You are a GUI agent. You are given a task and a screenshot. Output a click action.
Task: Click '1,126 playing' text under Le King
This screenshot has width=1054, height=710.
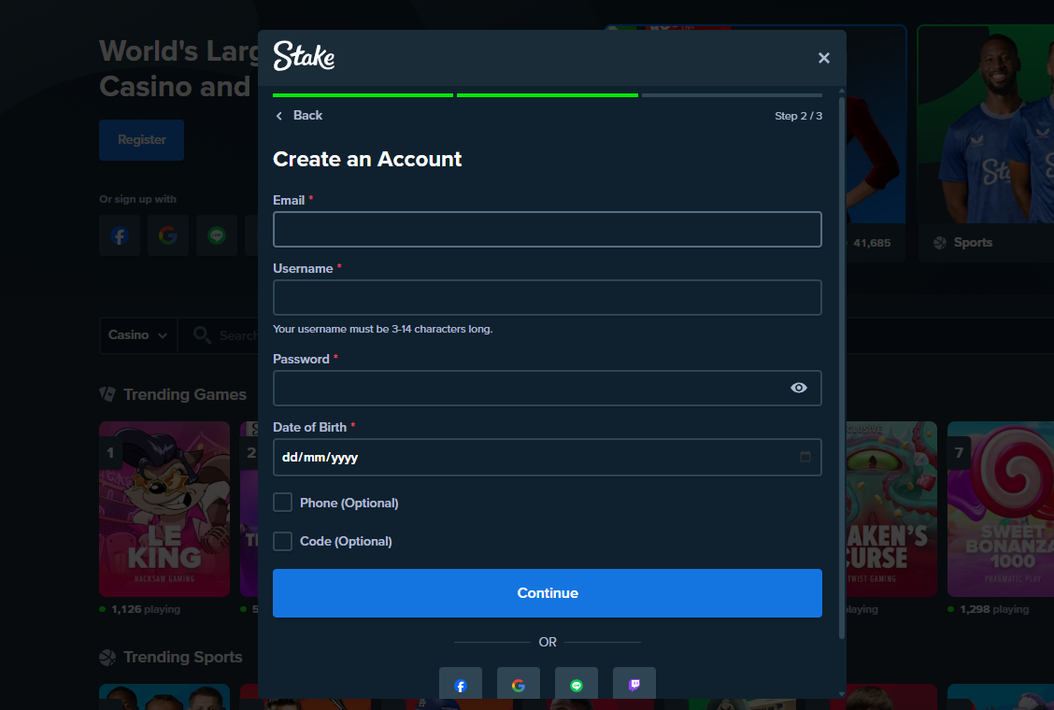click(146, 609)
